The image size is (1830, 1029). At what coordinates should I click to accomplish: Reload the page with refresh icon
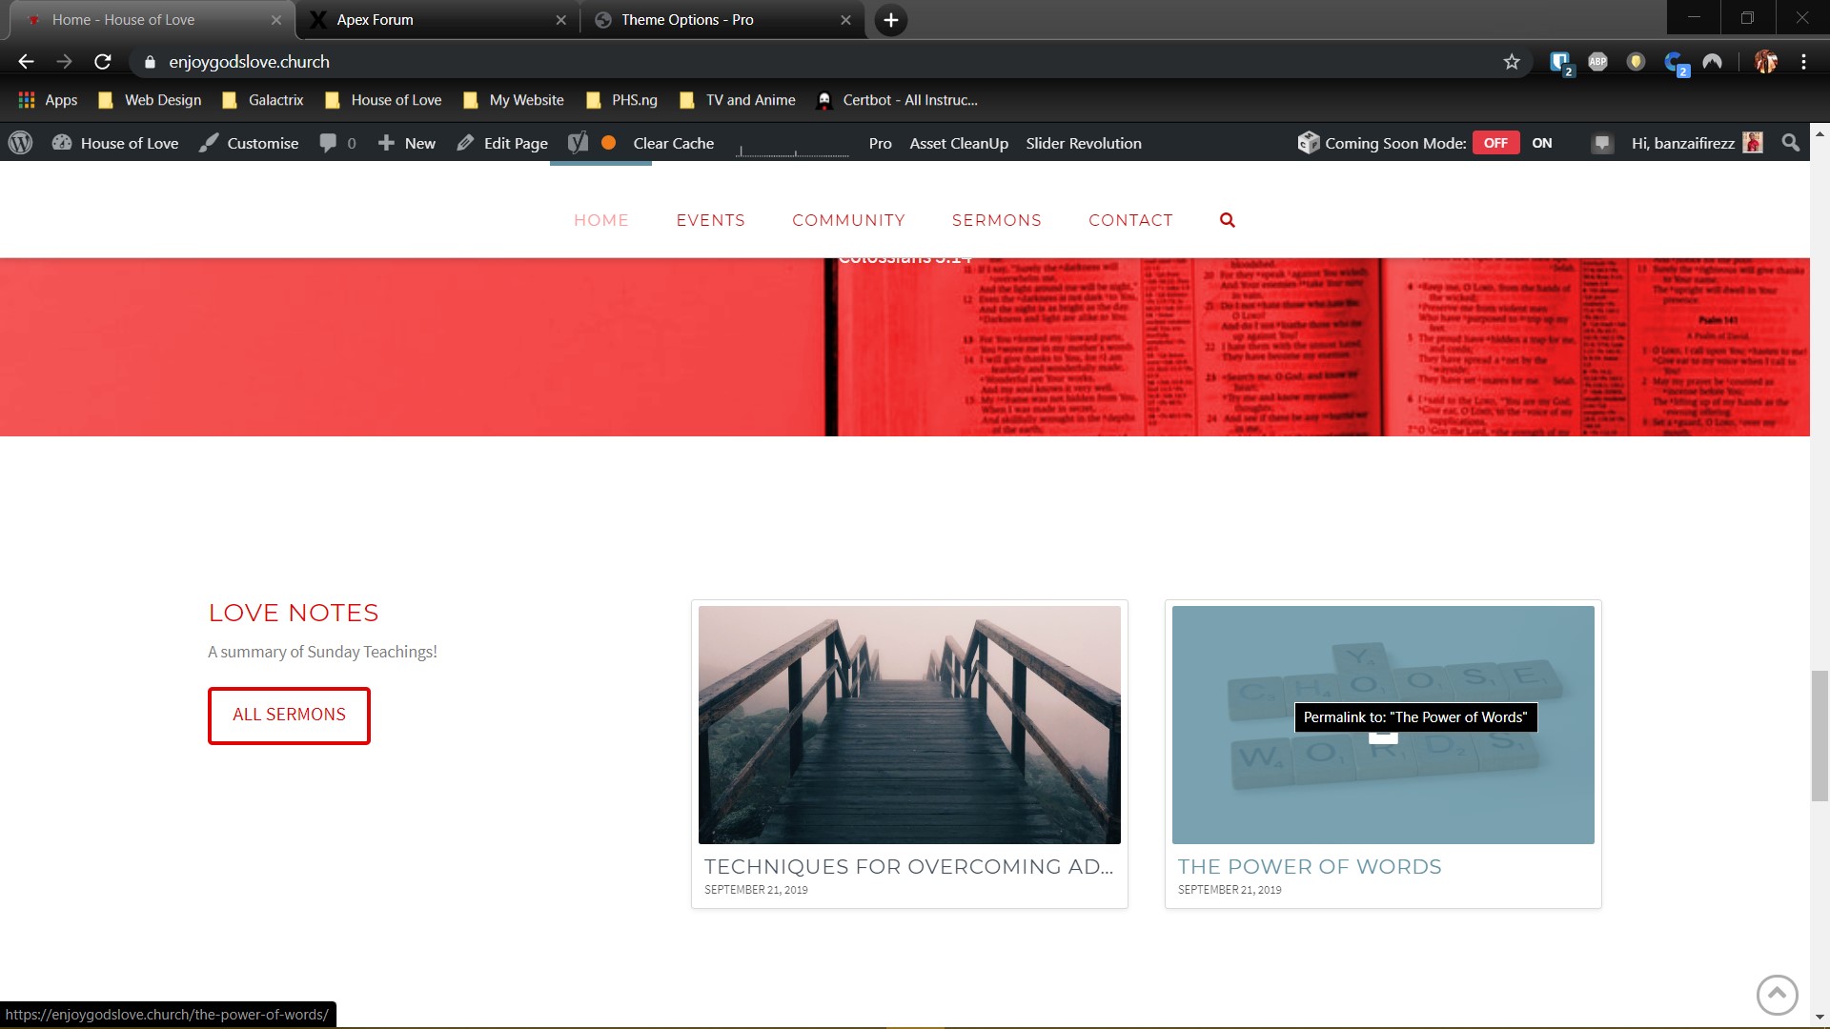pos(103,62)
